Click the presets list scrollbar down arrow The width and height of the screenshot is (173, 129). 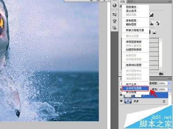click(x=160, y=68)
